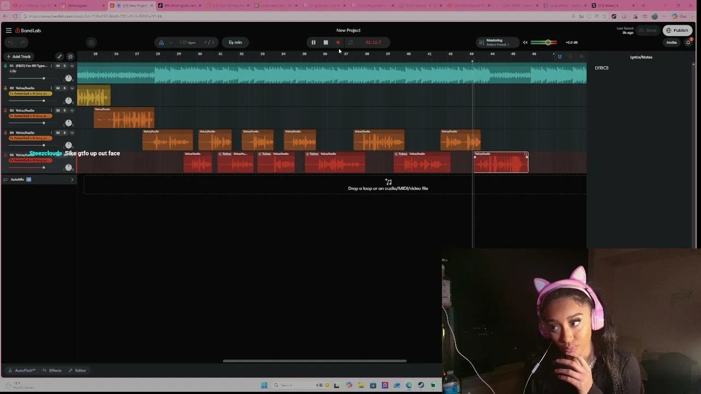Open the track view settings icon
The image size is (701, 394).
[x=70, y=56]
